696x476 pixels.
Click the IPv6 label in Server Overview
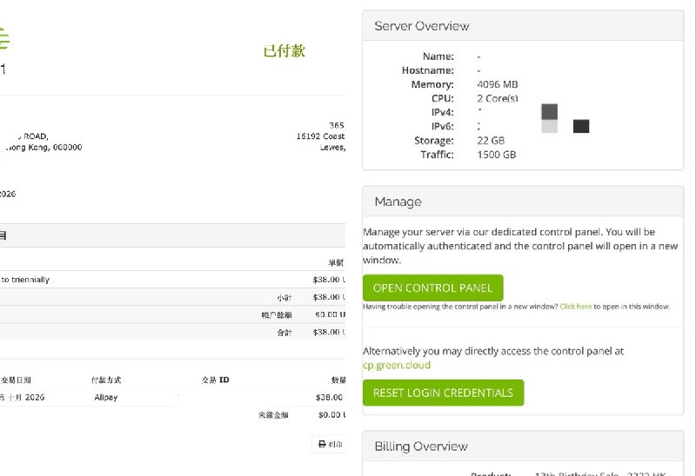[x=442, y=126]
